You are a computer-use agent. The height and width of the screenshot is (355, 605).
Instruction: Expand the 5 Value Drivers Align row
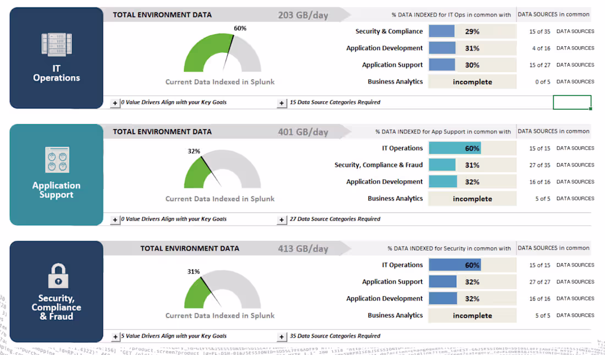pyautogui.click(x=116, y=336)
